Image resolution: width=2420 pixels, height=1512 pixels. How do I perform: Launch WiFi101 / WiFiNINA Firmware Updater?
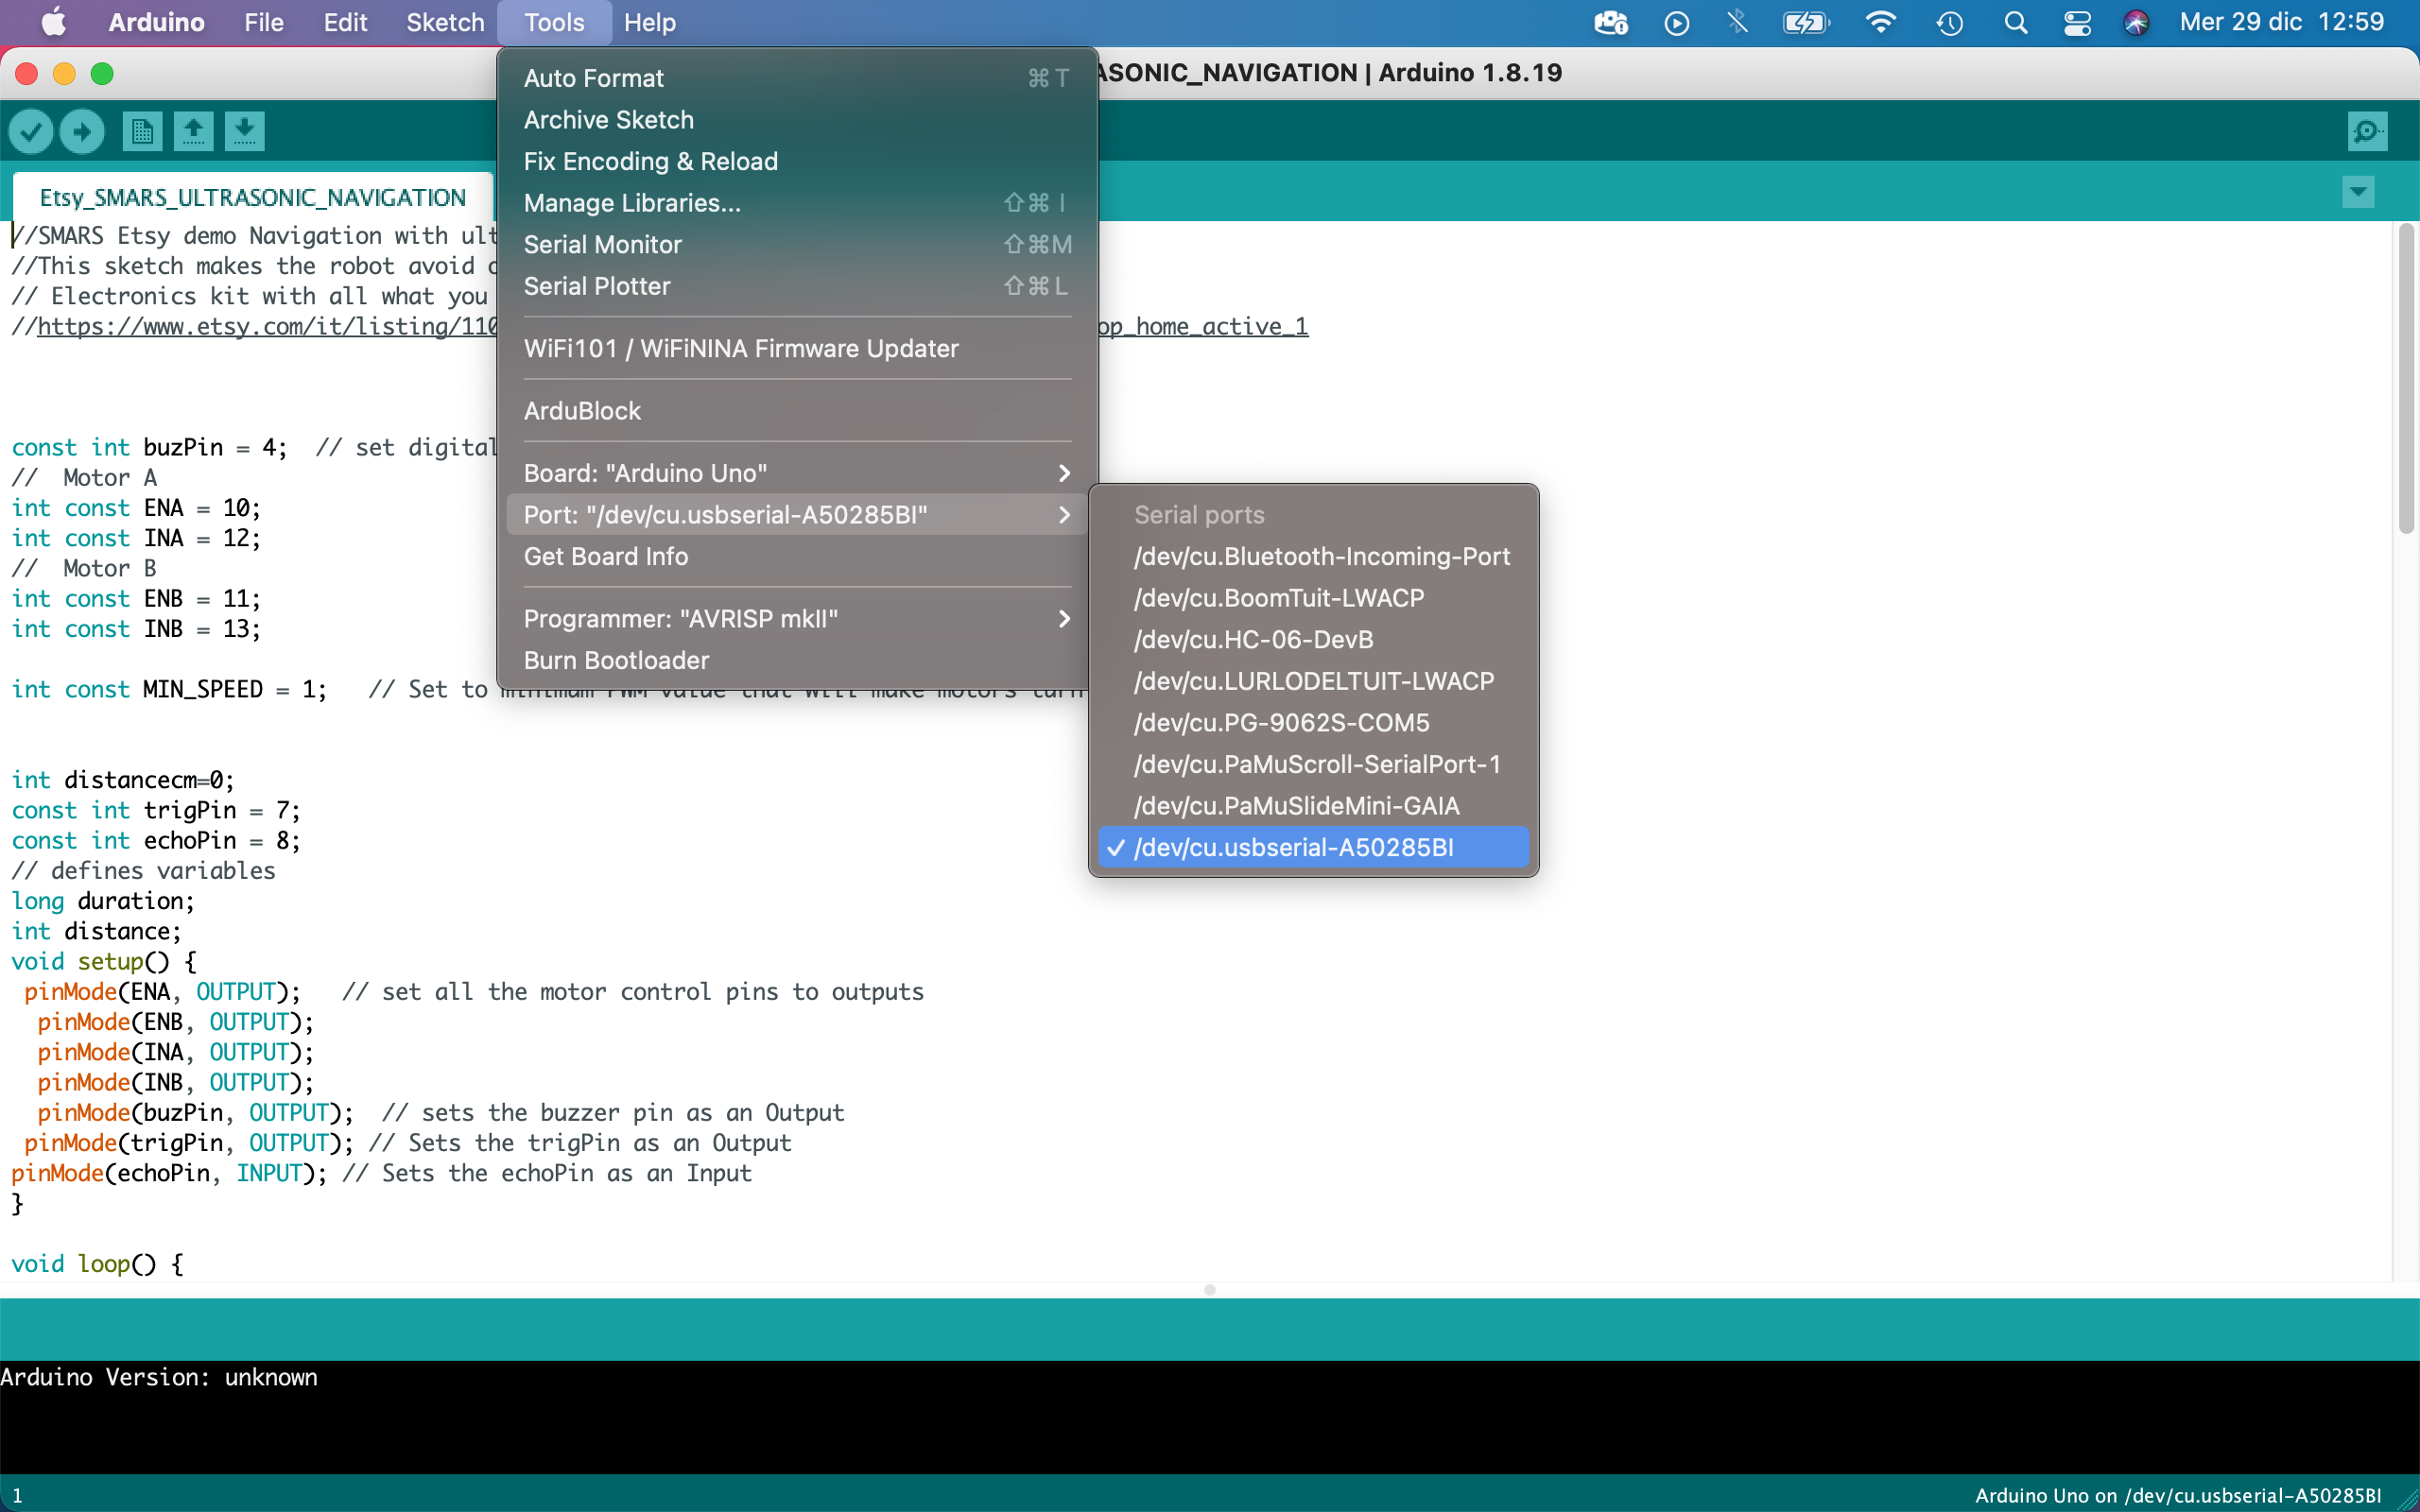(797, 349)
